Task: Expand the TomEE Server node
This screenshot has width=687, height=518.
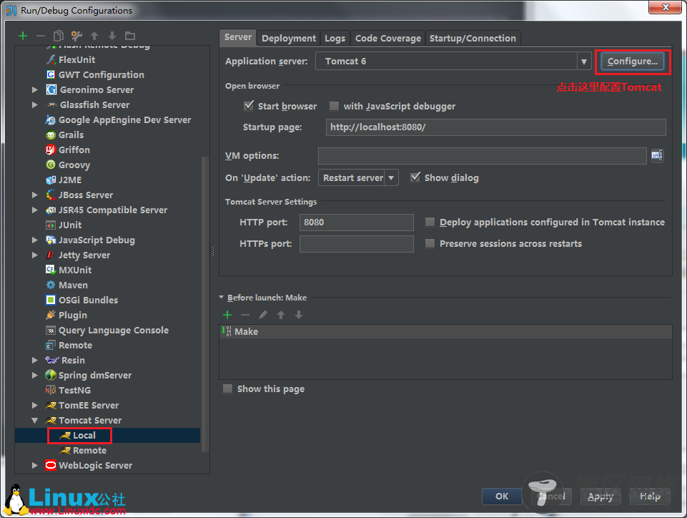Action: [x=34, y=405]
